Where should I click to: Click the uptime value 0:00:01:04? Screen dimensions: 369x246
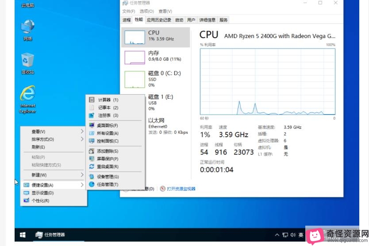tap(217, 170)
